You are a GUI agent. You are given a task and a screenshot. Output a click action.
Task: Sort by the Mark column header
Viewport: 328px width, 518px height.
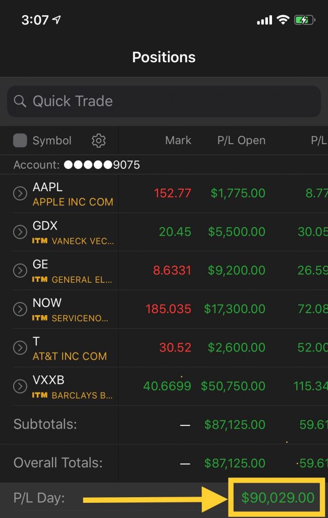tap(178, 141)
